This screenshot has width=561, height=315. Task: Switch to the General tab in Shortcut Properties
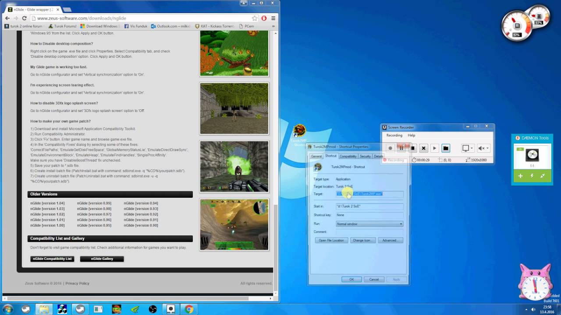coord(316,156)
